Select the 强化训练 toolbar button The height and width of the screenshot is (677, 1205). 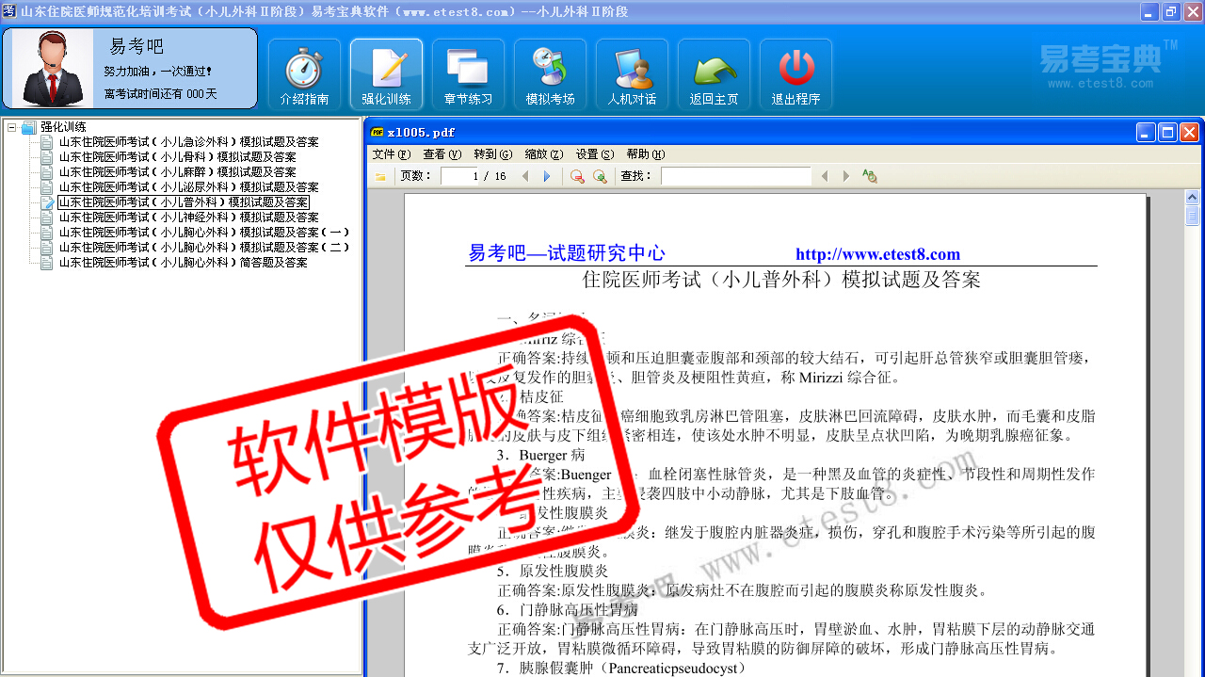386,74
